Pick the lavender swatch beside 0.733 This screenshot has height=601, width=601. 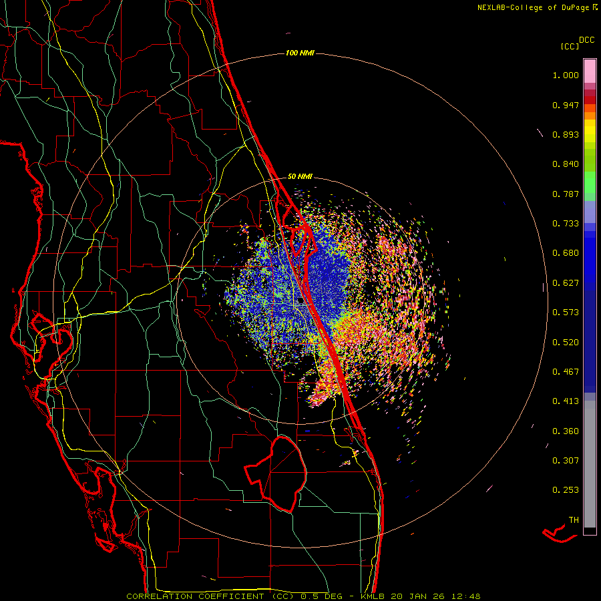[x=590, y=212]
